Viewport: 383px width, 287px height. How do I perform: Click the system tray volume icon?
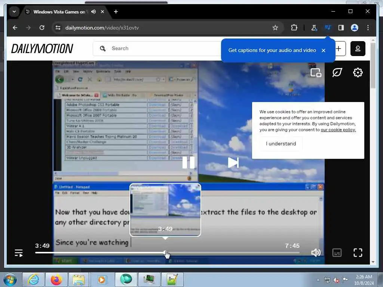[336, 280]
